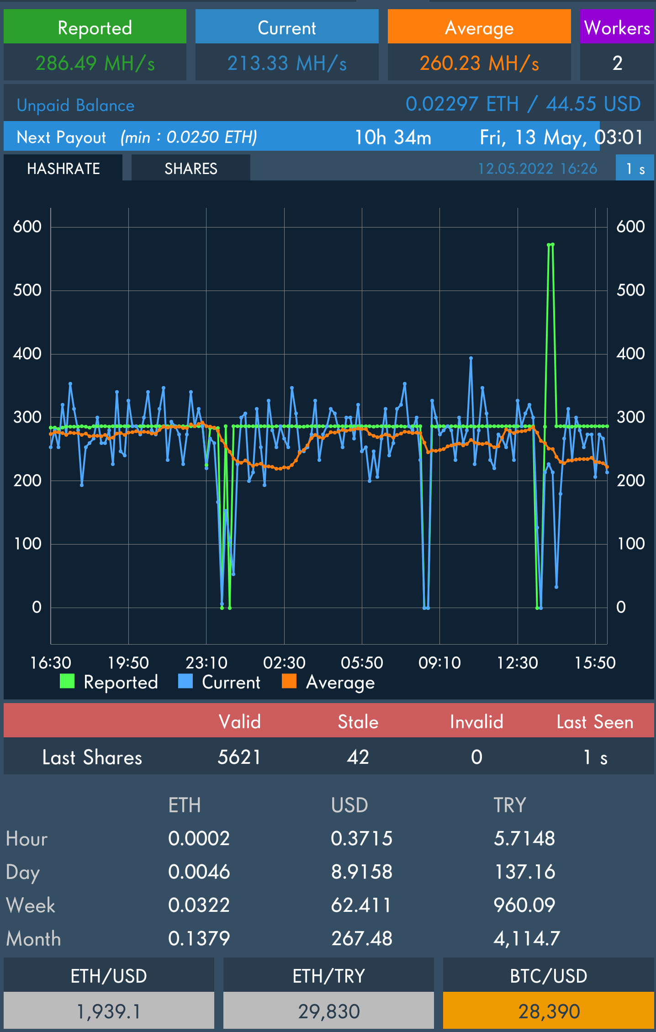Tap the Hour row label
The width and height of the screenshot is (656, 1032).
pyautogui.click(x=27, y=839)
